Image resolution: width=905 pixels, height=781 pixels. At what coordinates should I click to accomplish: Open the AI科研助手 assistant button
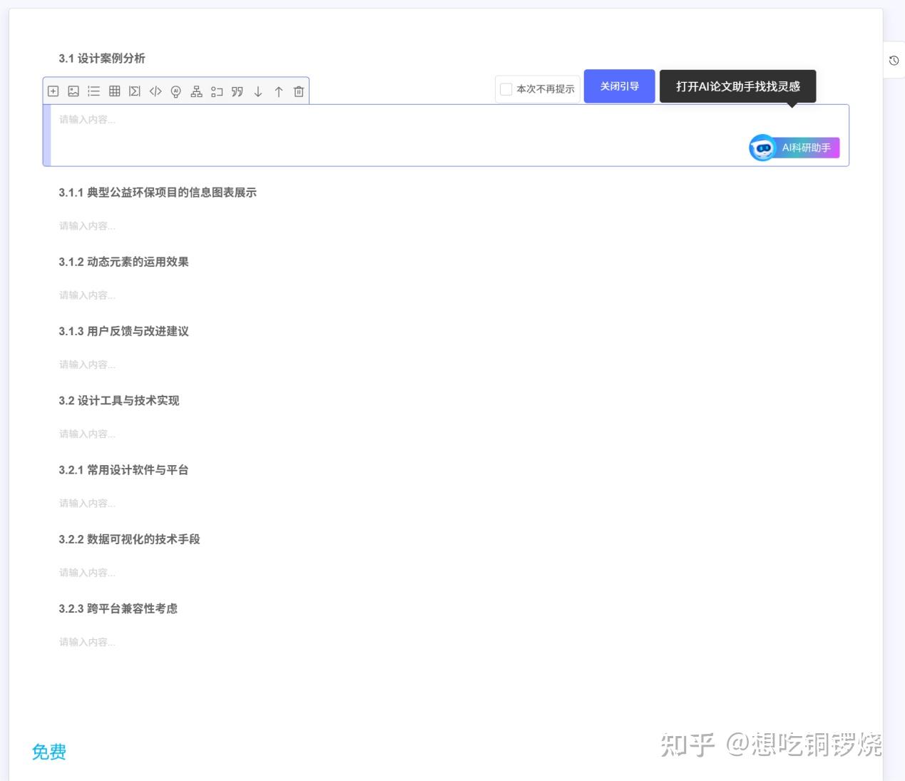coord(794,148)
